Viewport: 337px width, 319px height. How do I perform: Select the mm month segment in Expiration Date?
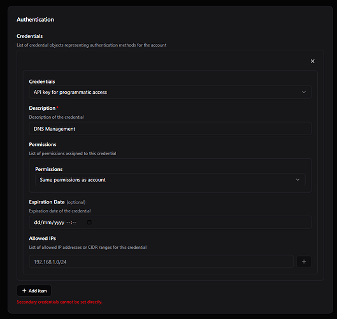47,223
